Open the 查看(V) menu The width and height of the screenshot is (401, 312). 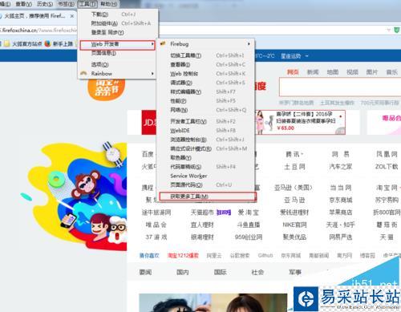tap(24, 4)
